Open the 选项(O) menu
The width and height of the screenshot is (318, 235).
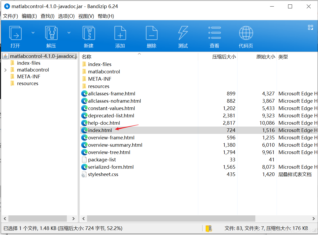pos(66,16)
